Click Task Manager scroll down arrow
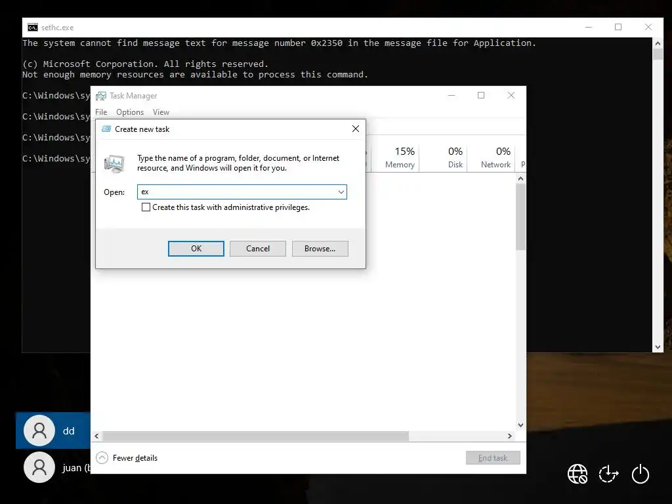The width and height of the screenshot is (672, 504). pyautogui.click(x=520, y=425)
